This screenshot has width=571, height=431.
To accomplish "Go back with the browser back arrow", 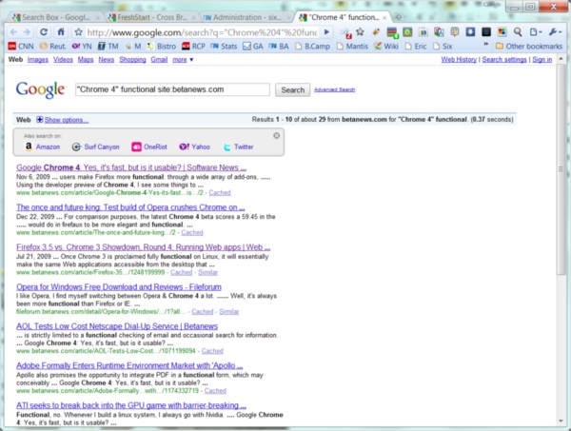I will click(13, 32).
